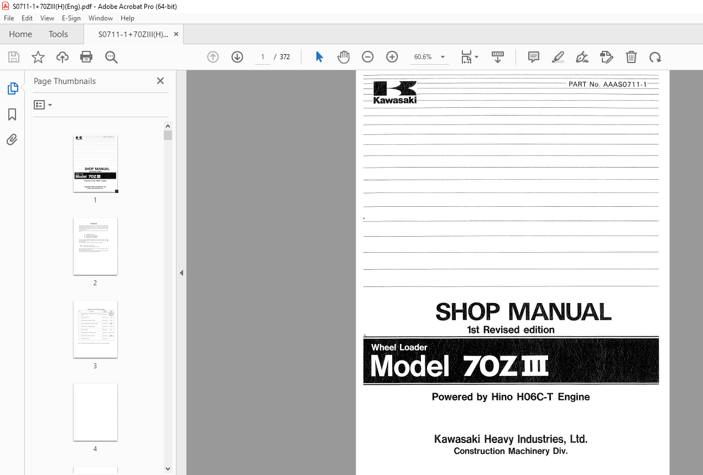Delete page with trash icon

631,57
